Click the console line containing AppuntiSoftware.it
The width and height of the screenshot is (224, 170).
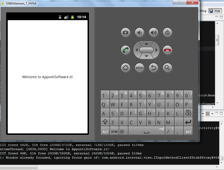pyautogui.click(x=55, y=149)
